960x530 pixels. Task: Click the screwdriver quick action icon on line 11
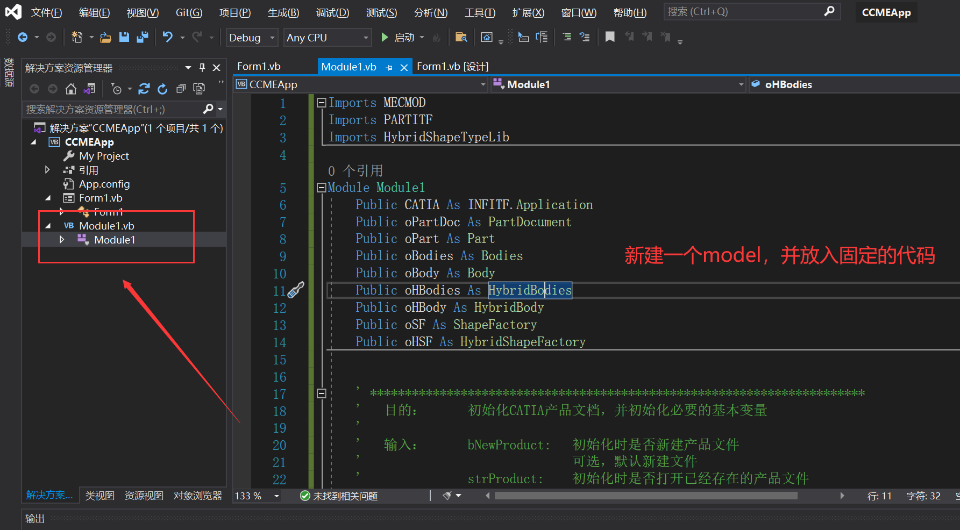pyautogui.click(x=296, y=290)
